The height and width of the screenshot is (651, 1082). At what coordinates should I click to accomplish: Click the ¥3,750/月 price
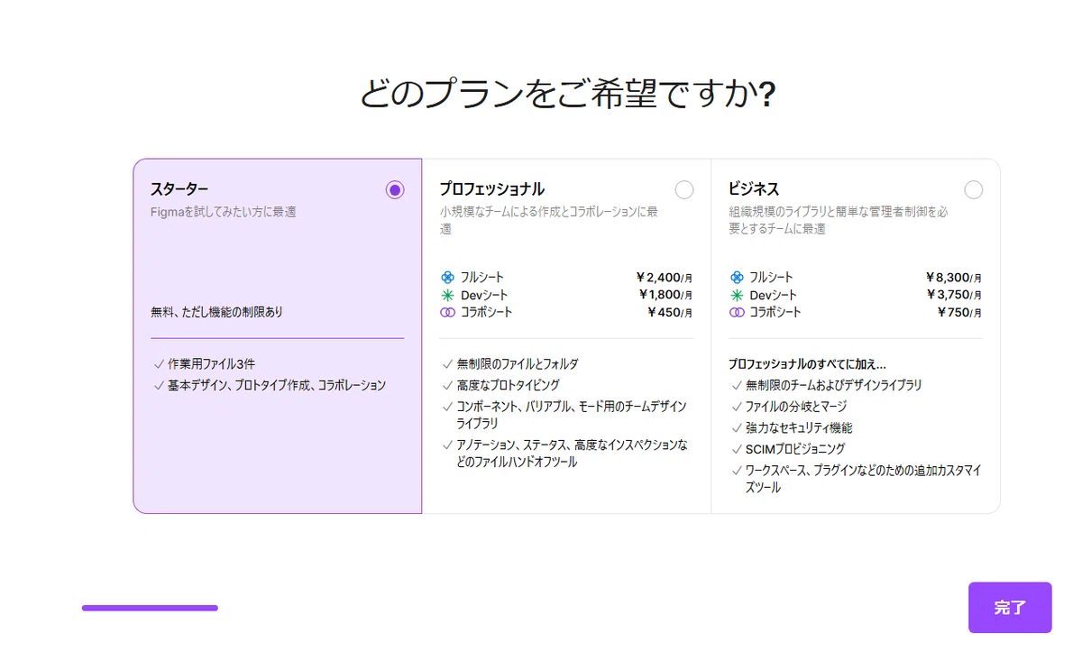point(954,295)
